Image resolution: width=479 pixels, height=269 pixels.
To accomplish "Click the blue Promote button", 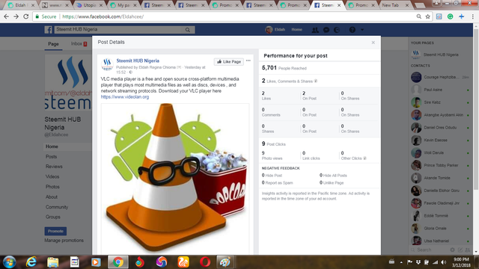I will 55,231.
